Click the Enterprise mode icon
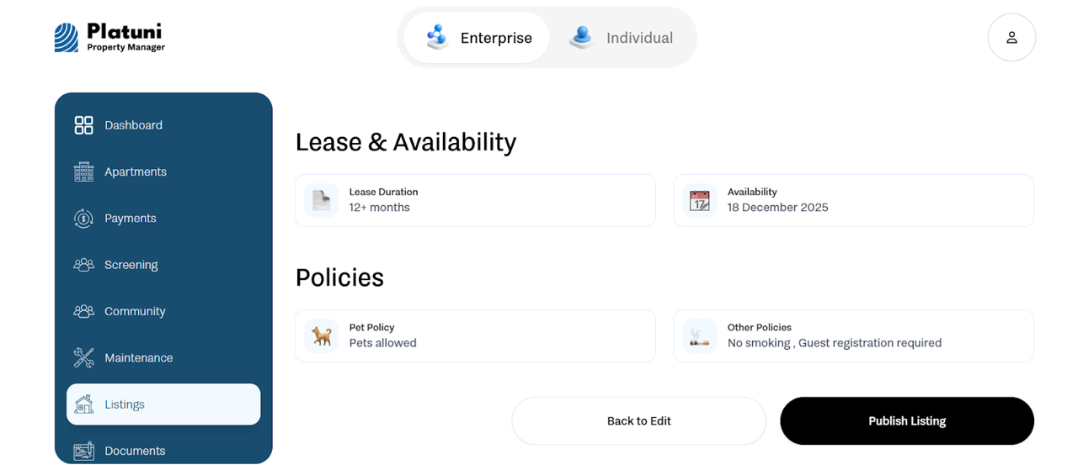1078x465 pixels. 437,37
